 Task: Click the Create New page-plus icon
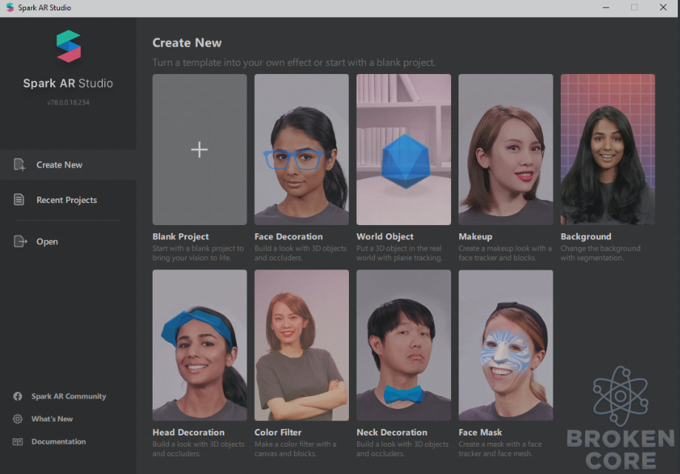click(19, 165)
